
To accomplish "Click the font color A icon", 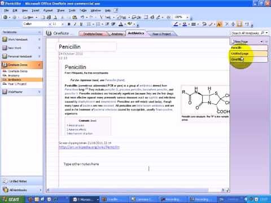I will 121,24.
